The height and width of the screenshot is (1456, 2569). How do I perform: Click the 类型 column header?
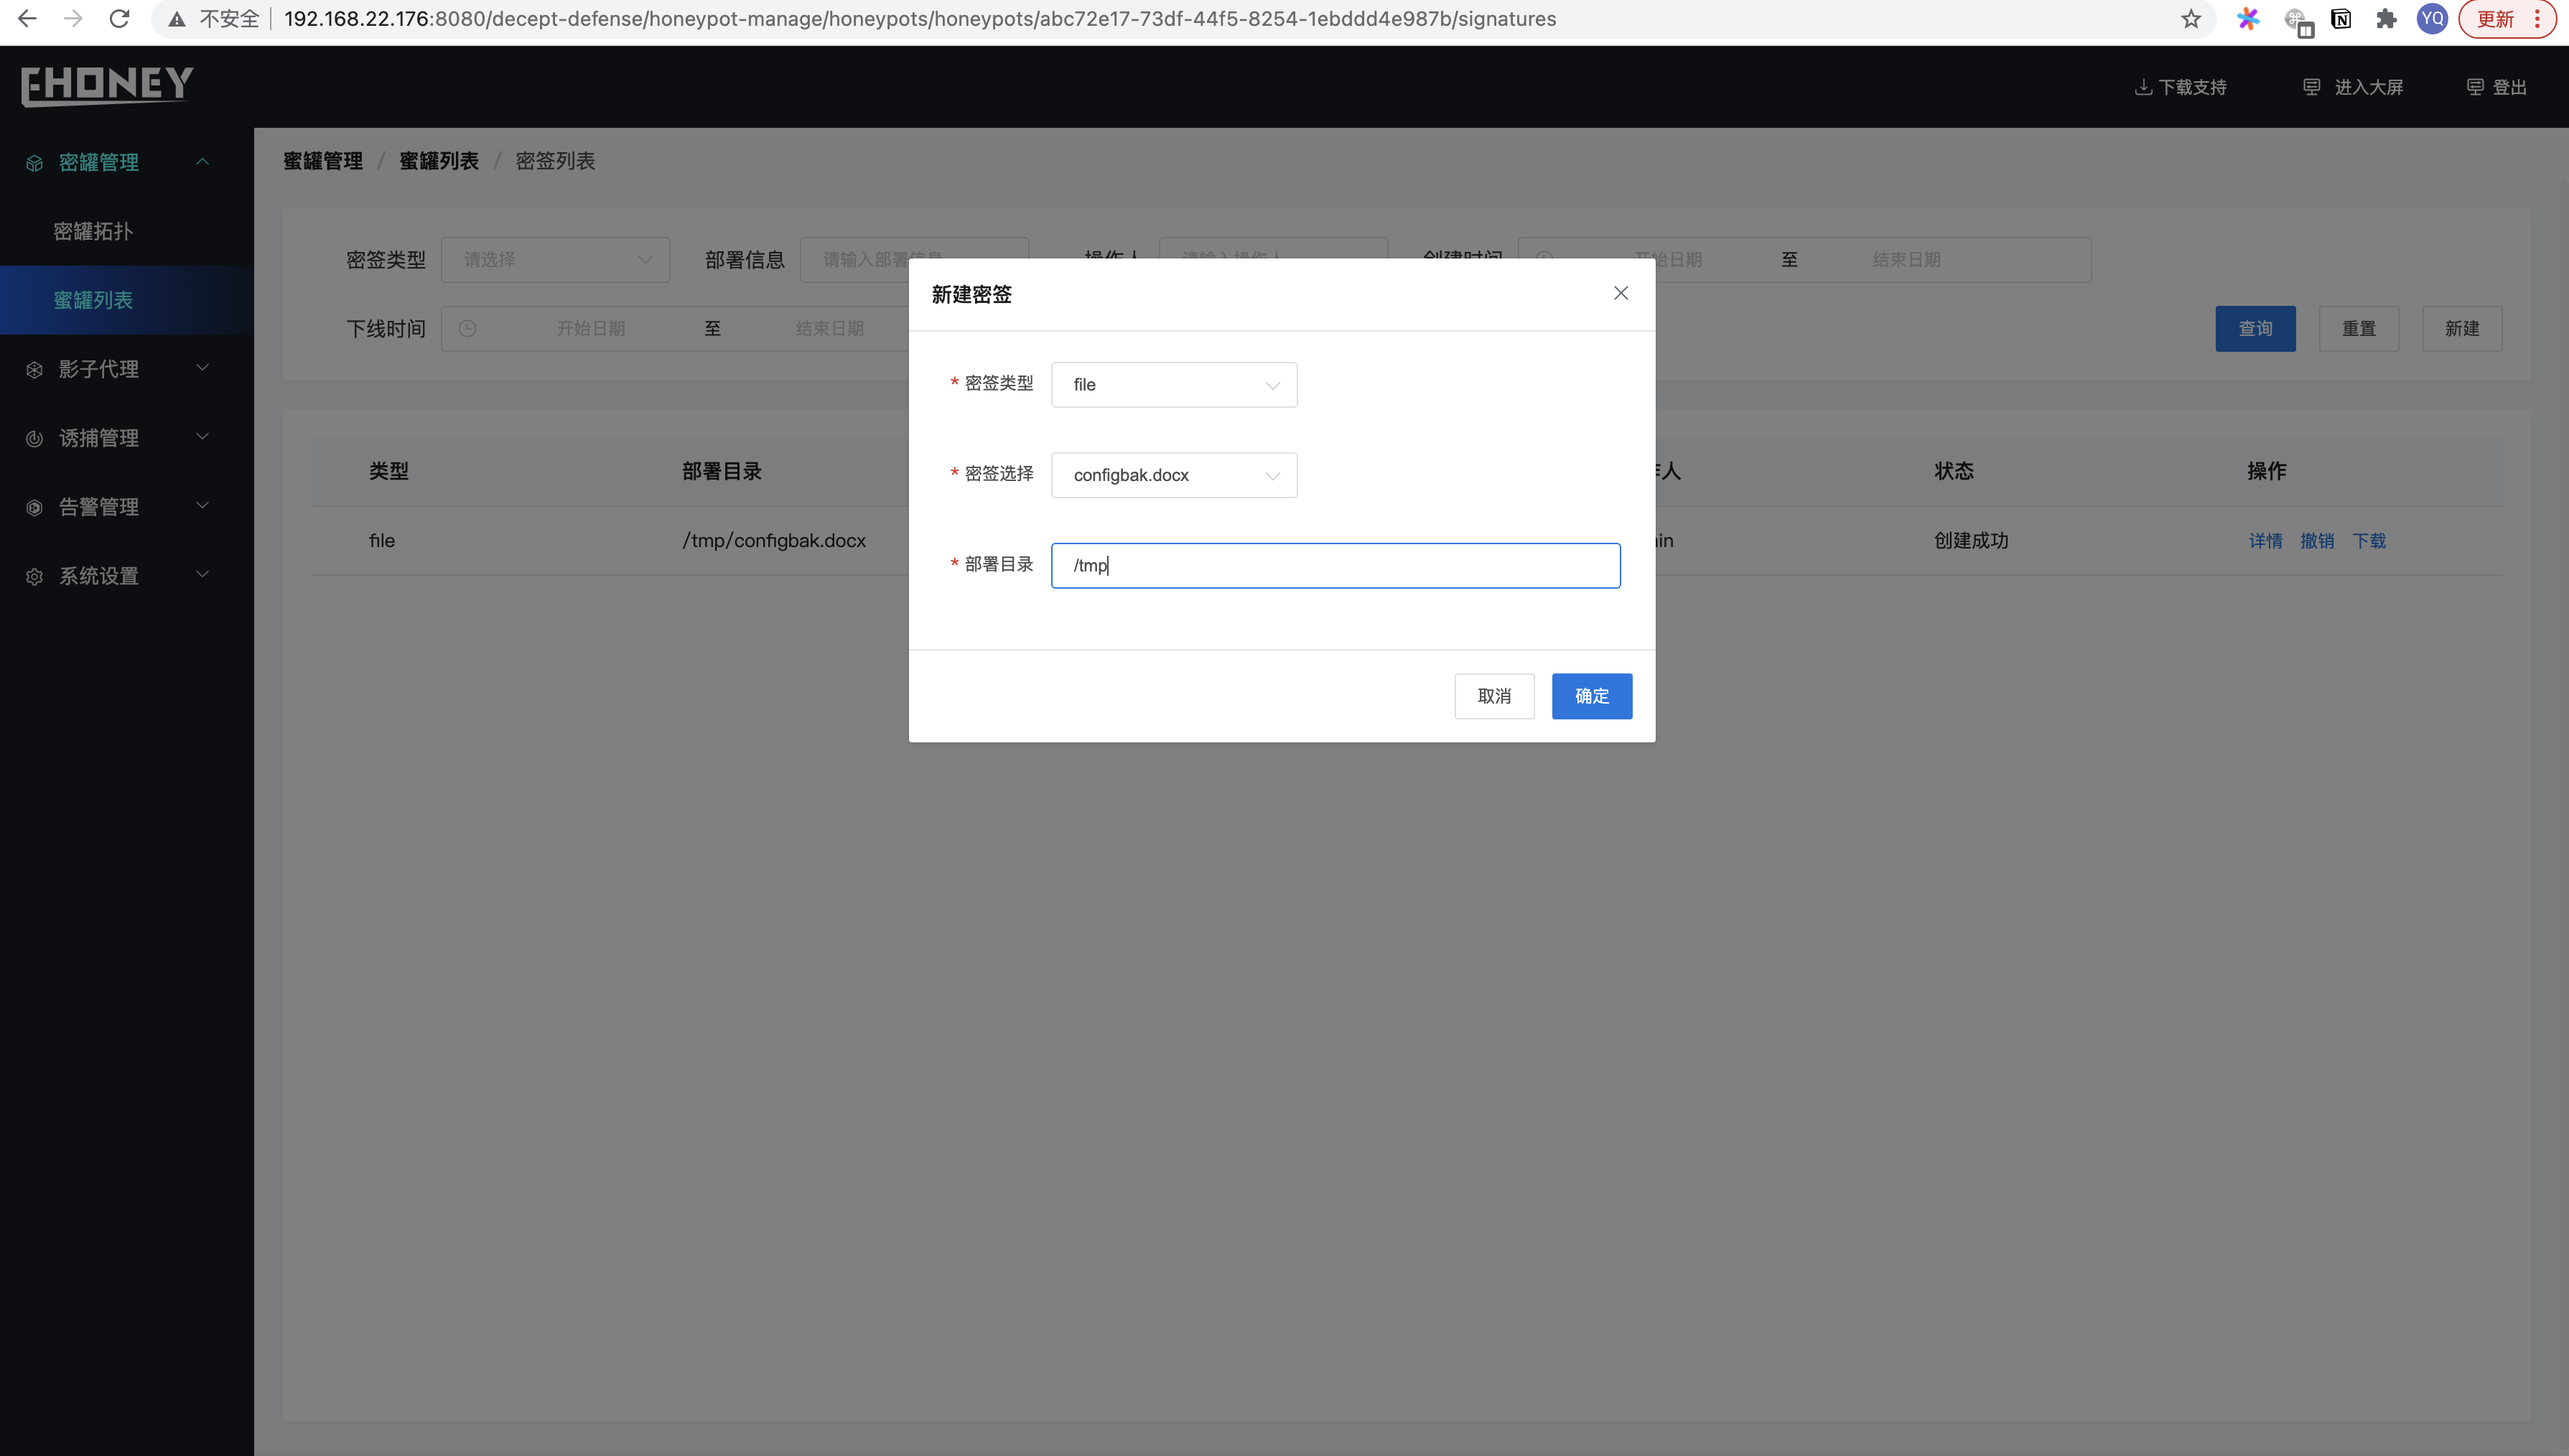click(389, 471)
